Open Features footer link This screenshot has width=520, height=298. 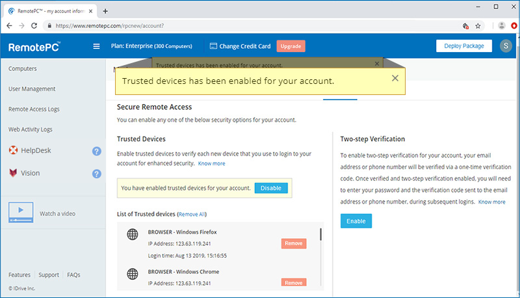19,275
